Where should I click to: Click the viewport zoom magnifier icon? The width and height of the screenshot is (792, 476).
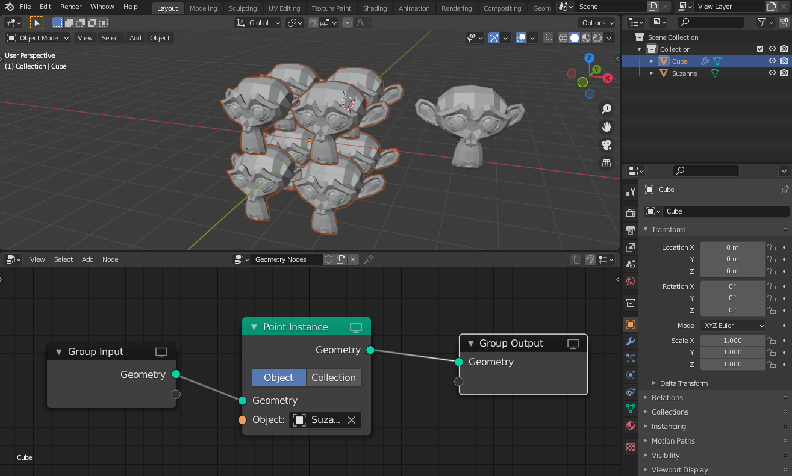[606, 109]
